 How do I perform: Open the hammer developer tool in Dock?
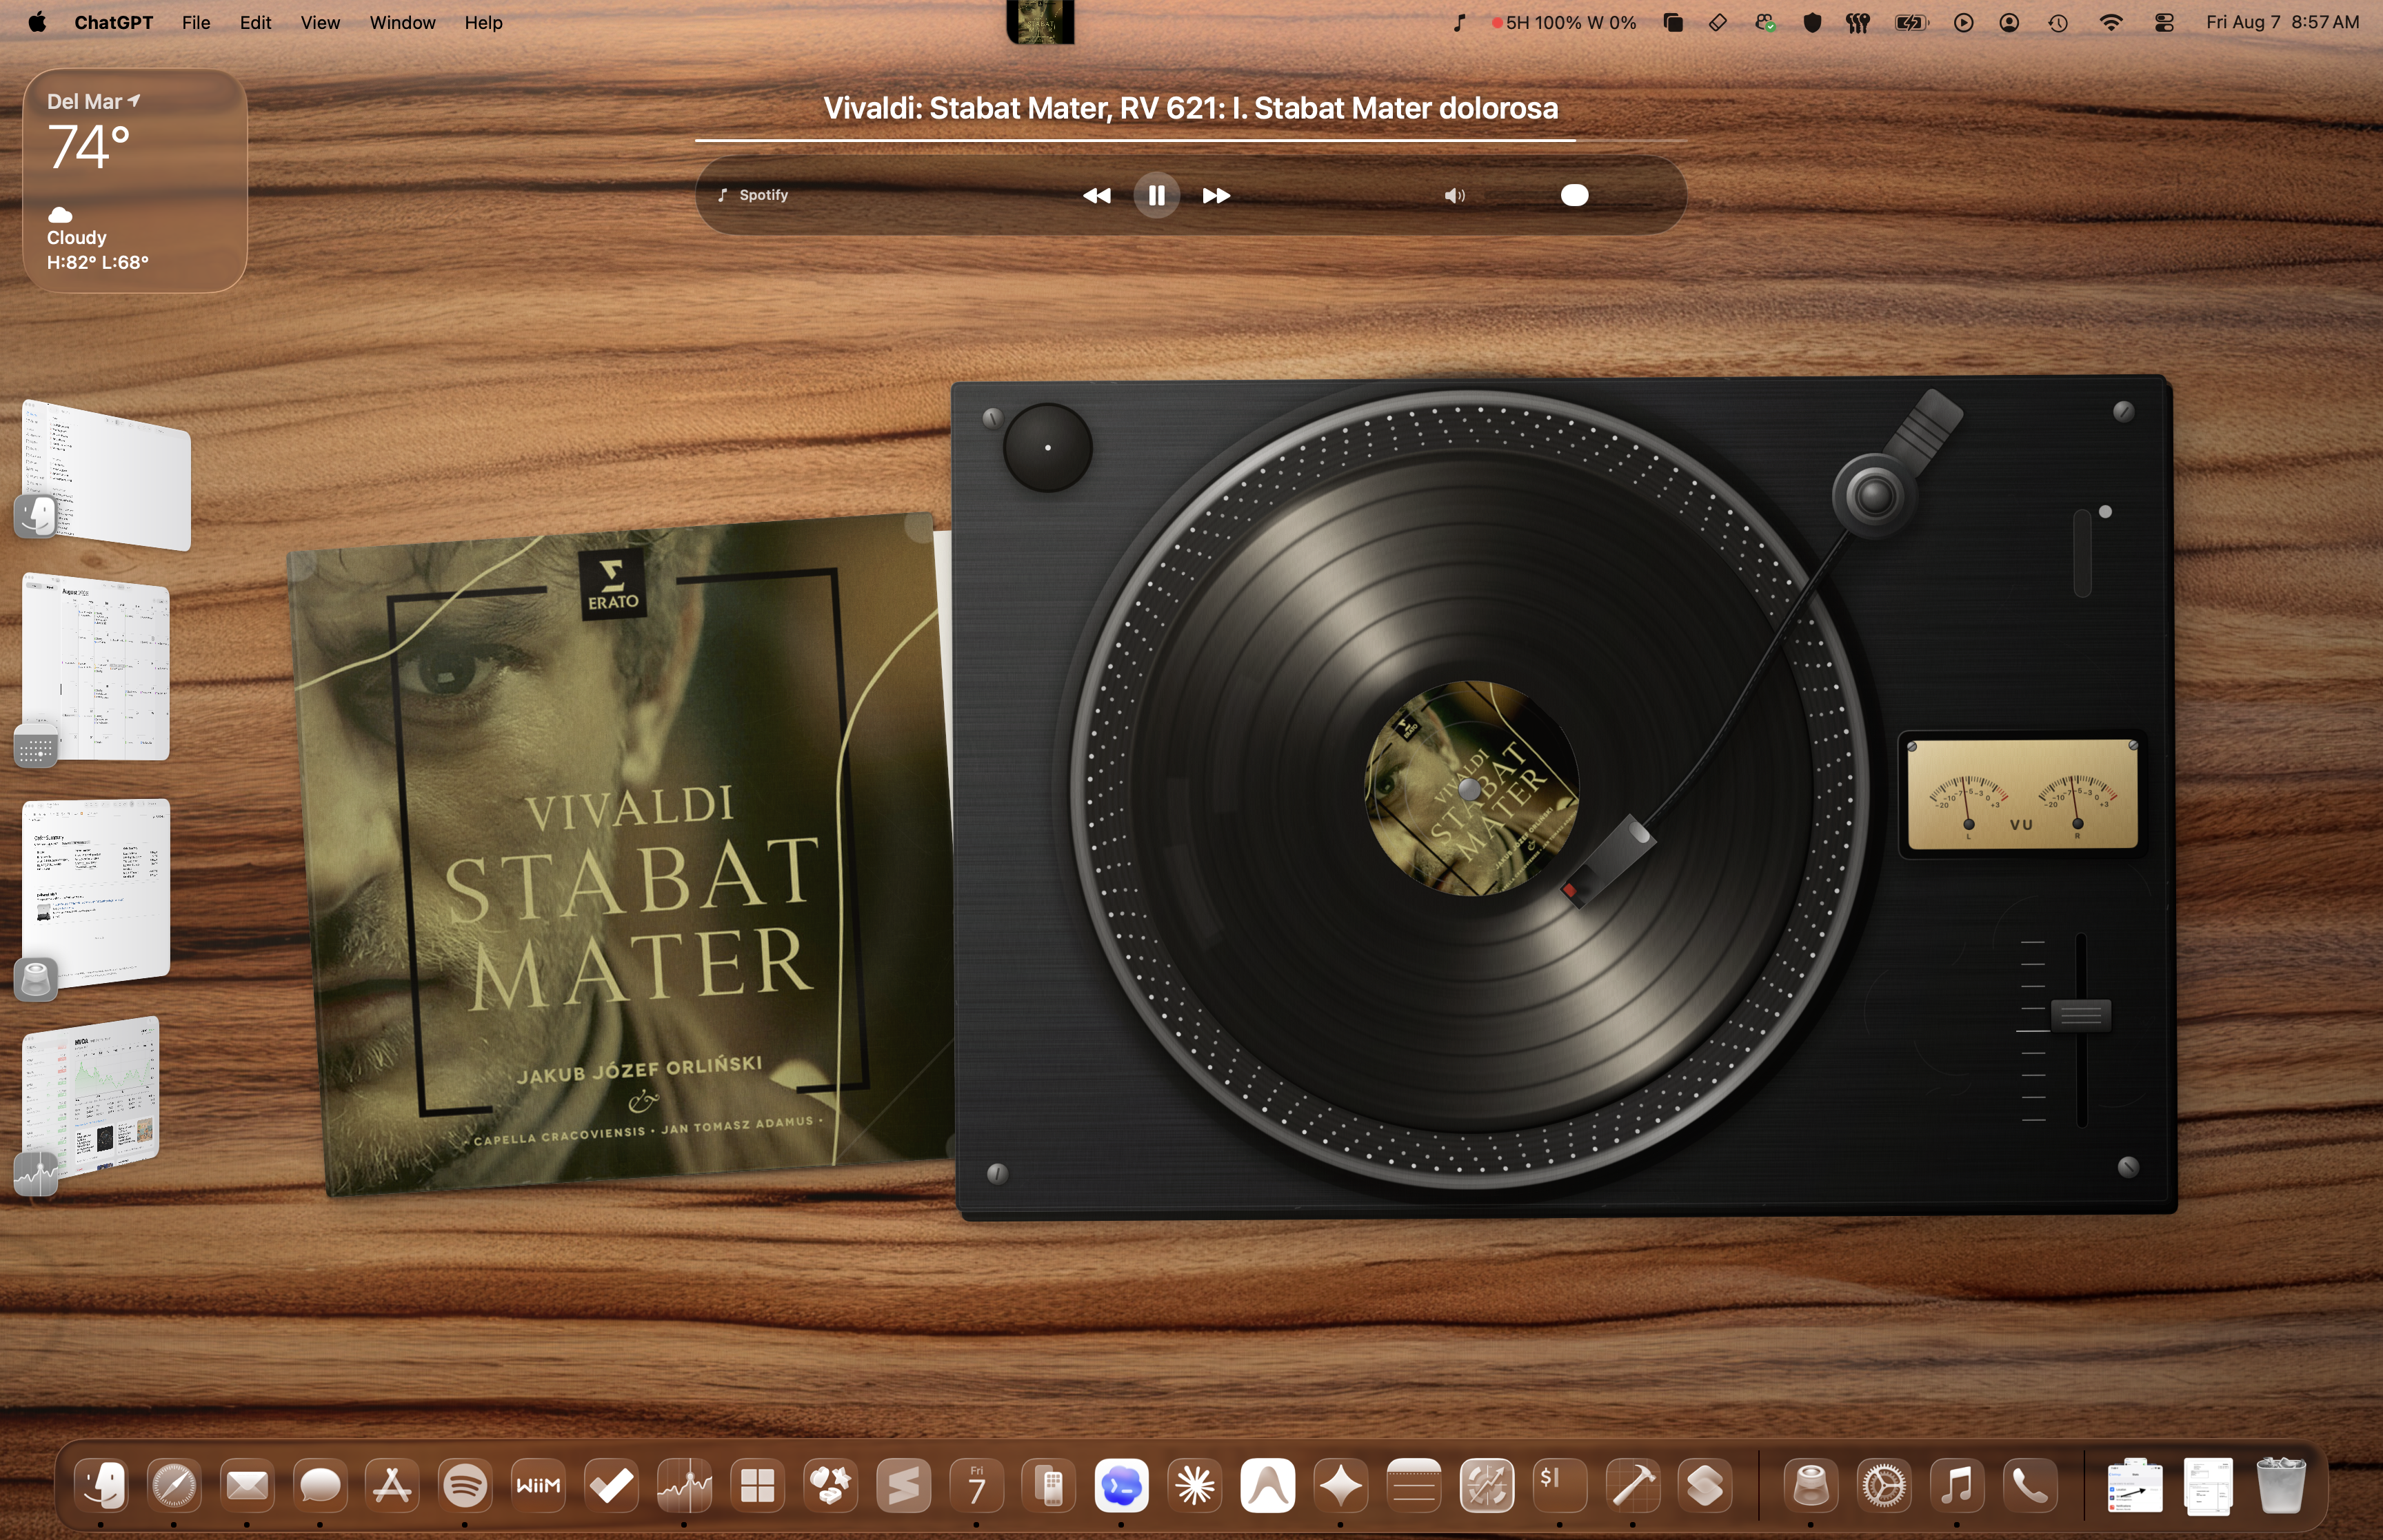(x=1633, y=1485)
